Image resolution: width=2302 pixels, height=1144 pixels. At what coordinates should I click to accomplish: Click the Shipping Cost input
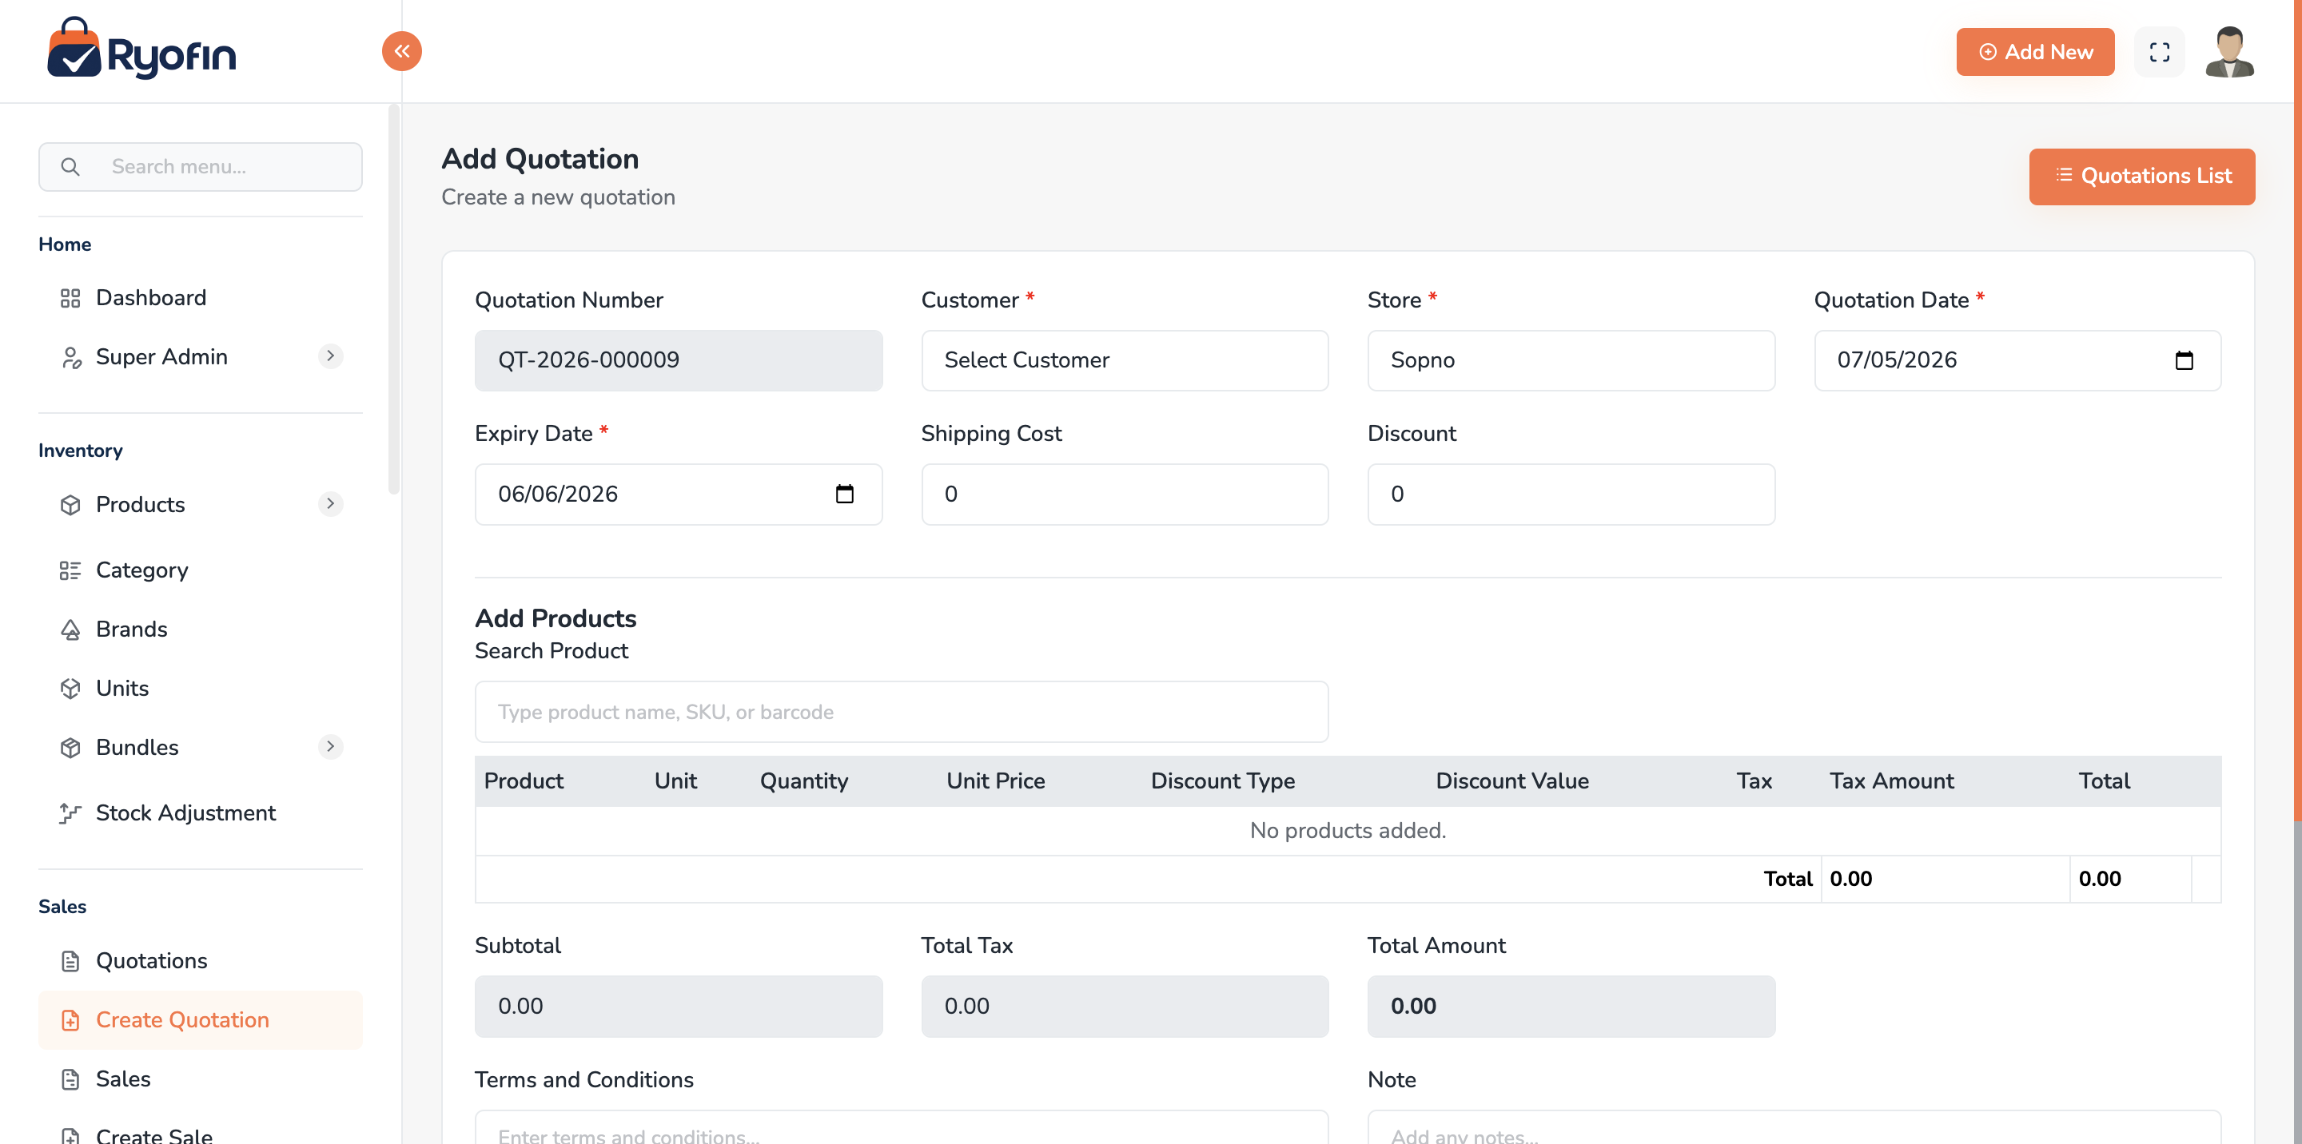point(1124,494)
